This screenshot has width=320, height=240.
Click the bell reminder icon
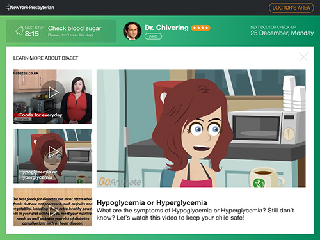[x=19, y=31]
